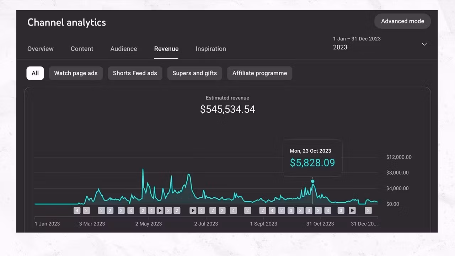
Task: Click the video play marker nearest 31 Dec
Action: (x=352, y=210)
